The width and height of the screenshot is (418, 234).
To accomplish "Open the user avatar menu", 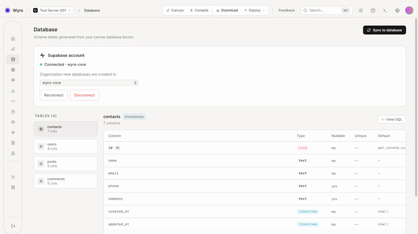I will (409, 10).
